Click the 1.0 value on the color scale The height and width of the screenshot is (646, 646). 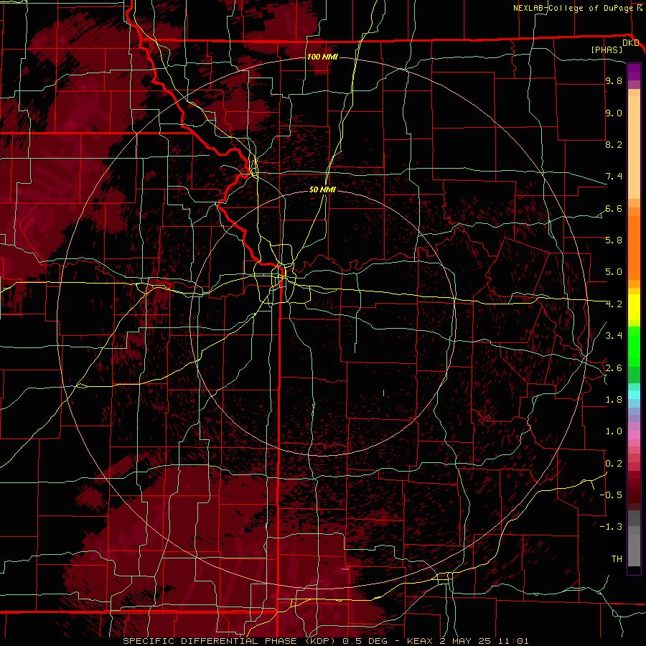(614, 431)
